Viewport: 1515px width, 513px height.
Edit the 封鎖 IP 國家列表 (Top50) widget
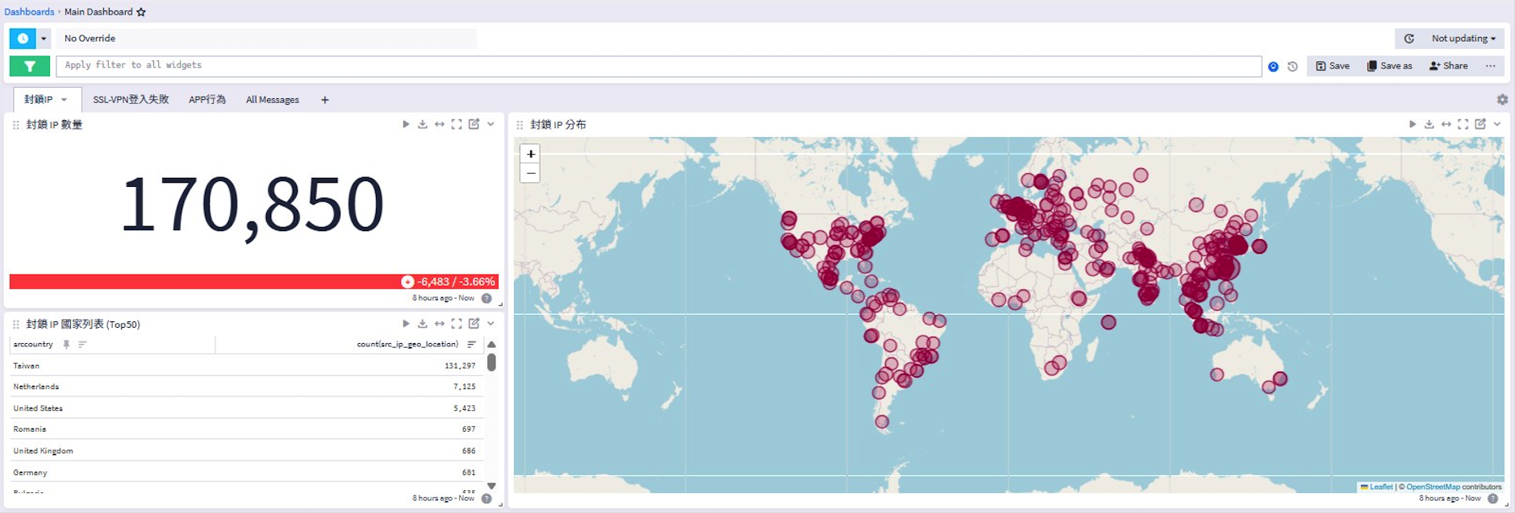474,324
